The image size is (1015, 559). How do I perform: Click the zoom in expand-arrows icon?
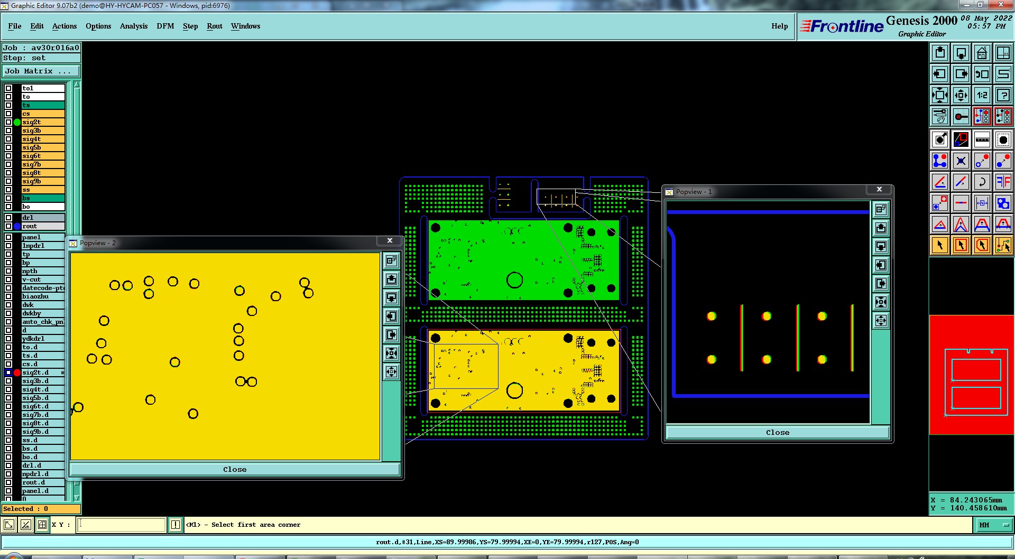pos(940,95)
